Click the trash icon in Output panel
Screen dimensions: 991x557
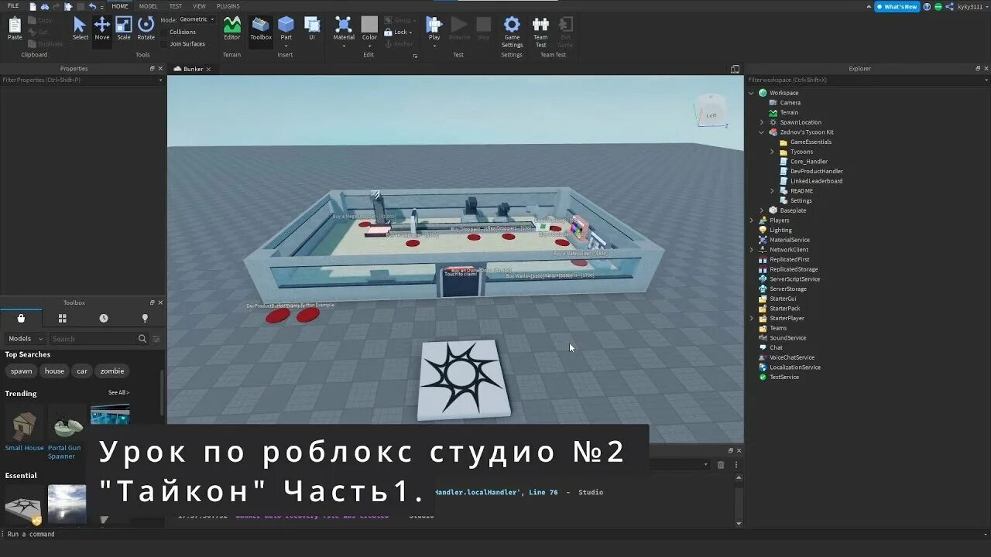coord(721,464)
